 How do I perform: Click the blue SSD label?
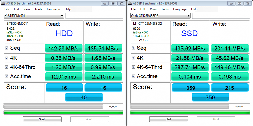(x=190, y=33)
